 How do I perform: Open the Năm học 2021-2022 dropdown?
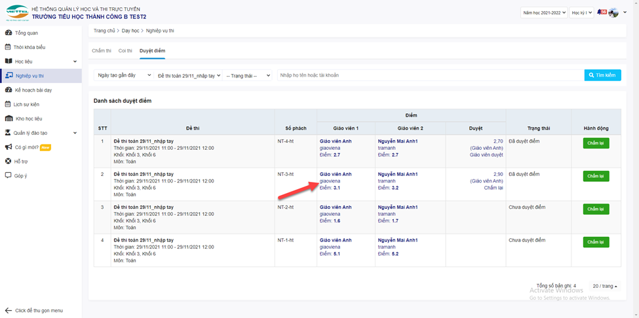(x=543, y=12)
